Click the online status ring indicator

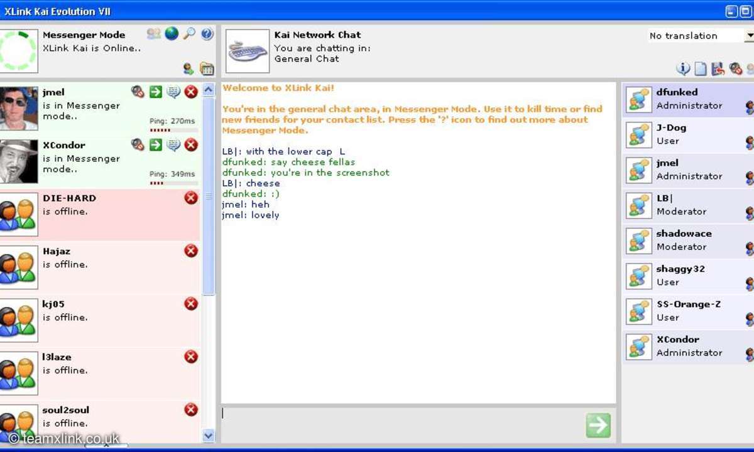(x=18, y=51)
